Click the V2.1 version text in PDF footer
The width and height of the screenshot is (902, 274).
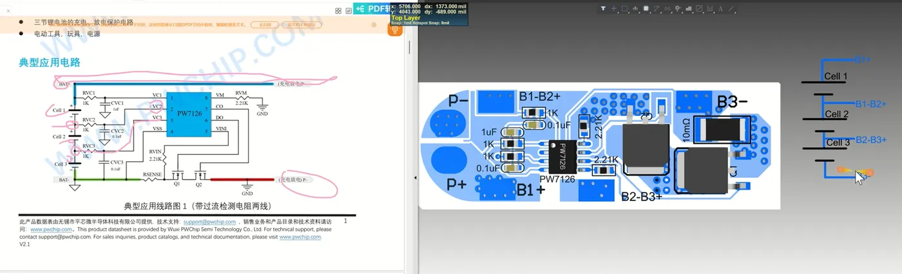click(x=25, y=245)
